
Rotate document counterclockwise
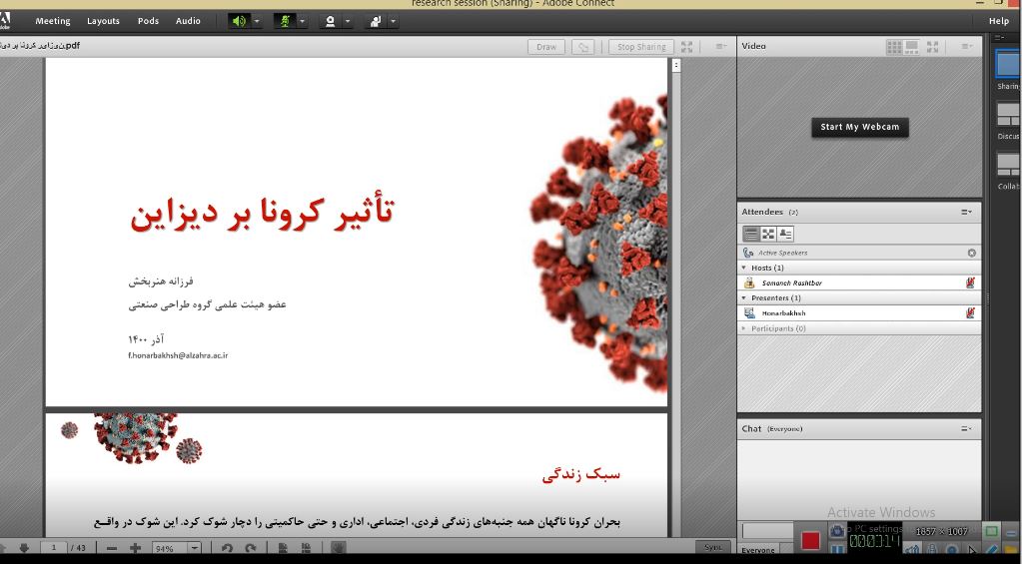(x=227, y=548)
